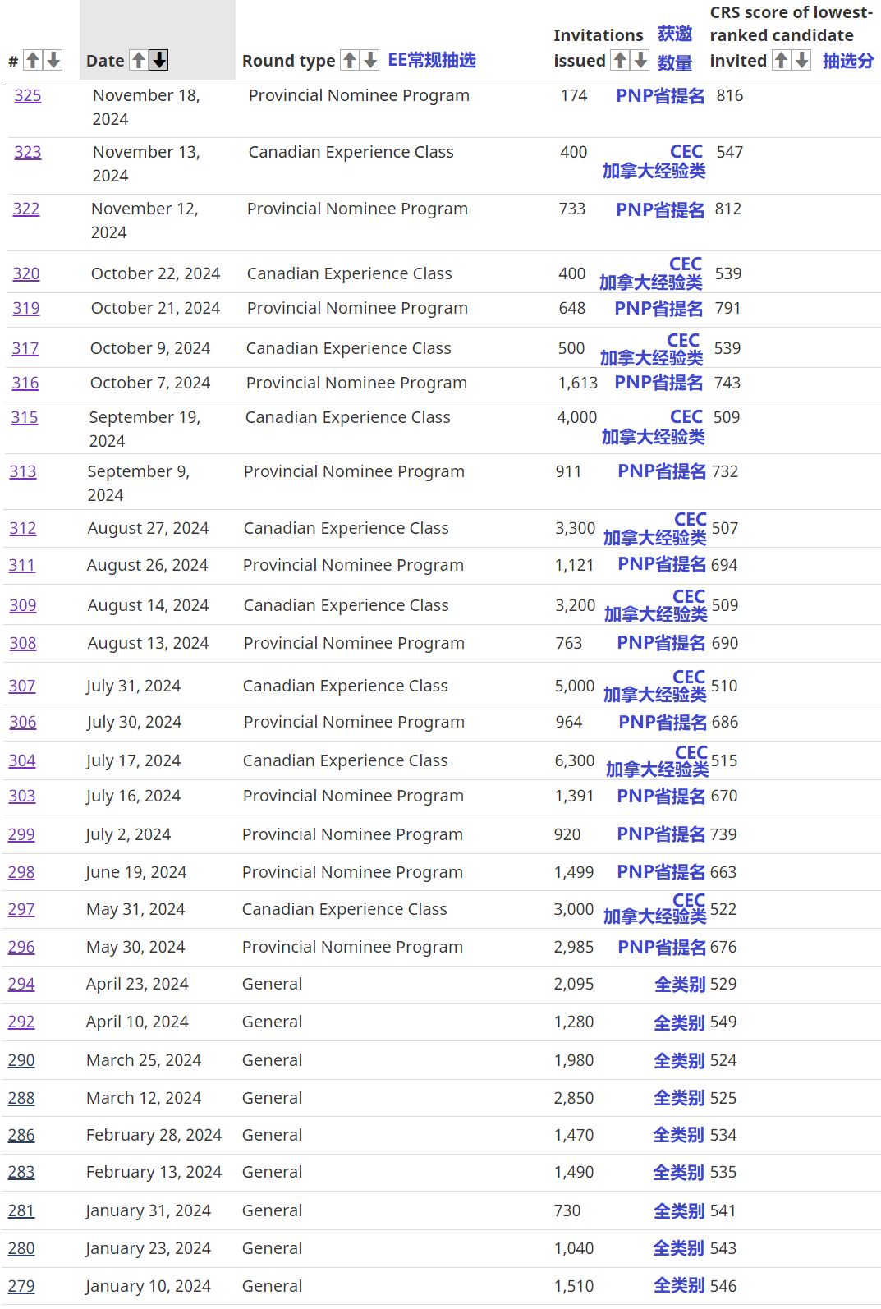Follow the link for round 320

click(25, 273)
